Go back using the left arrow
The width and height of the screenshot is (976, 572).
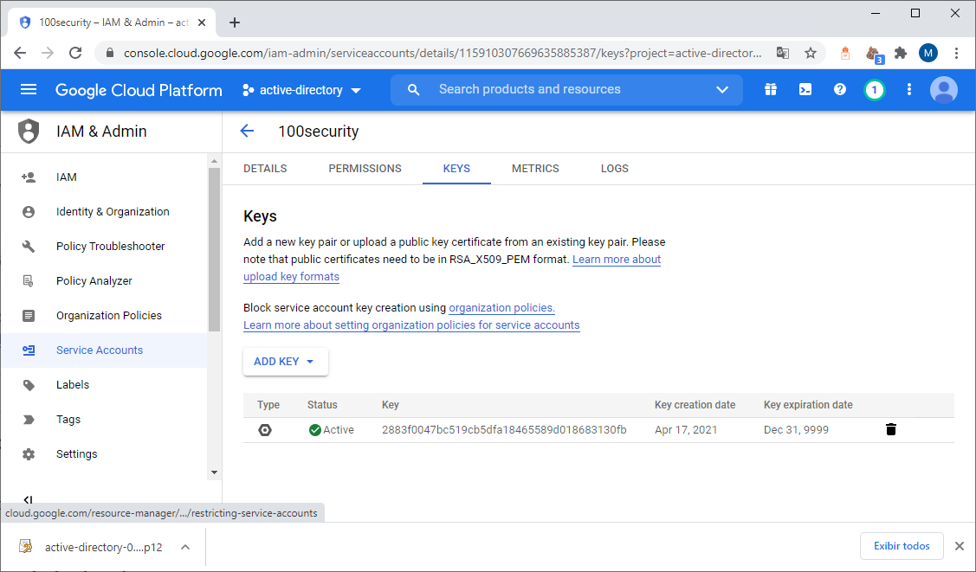tap(247, 132)
